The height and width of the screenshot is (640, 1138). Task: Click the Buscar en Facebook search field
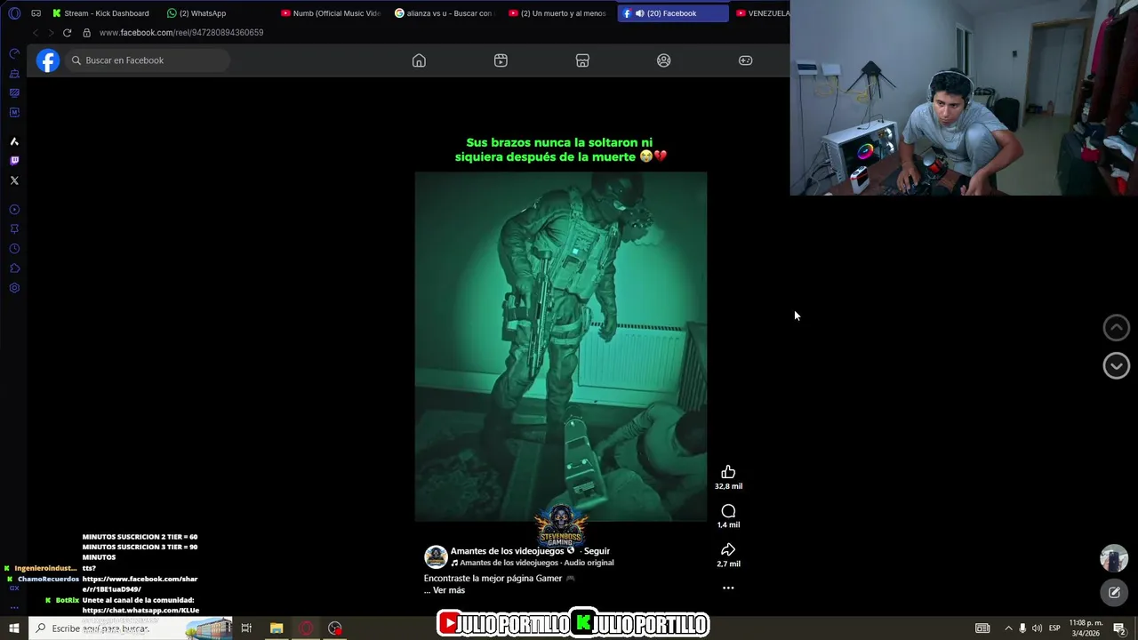(148, 60)
